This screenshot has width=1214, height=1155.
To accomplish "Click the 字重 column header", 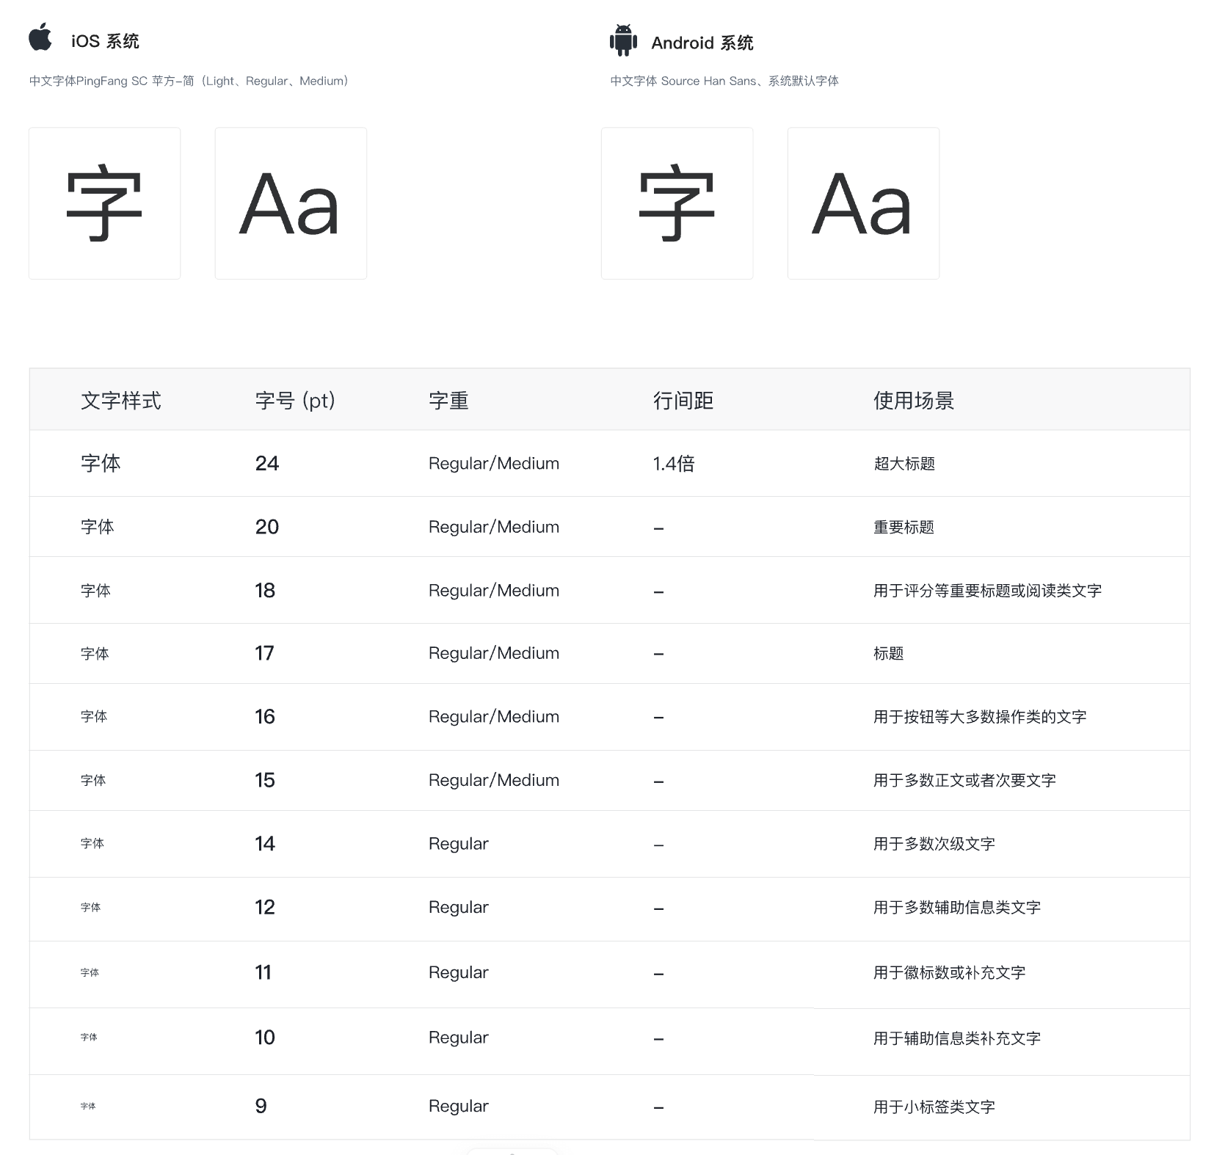I will 448,401.
